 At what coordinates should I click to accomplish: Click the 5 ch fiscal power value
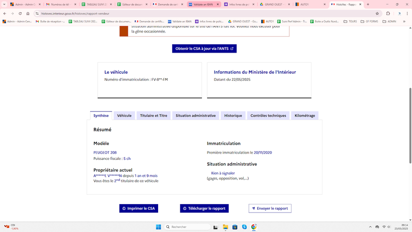[x=127, y=158]
